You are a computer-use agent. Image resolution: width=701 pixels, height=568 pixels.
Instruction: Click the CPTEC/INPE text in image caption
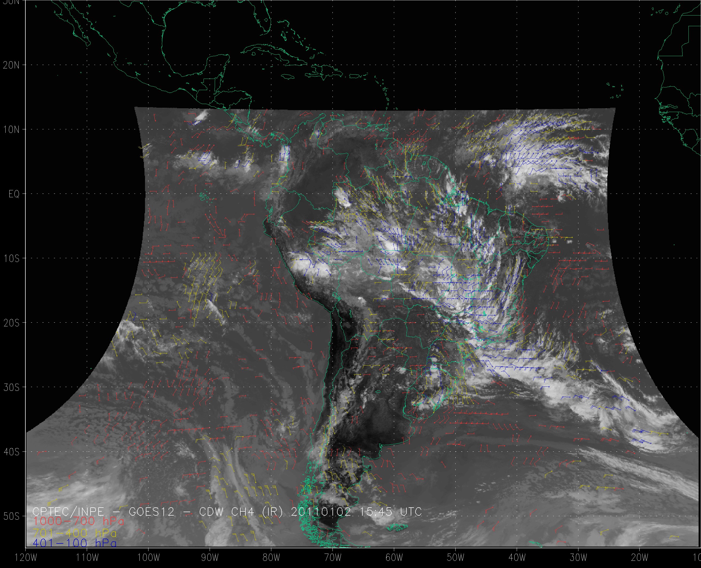point(68,512)
